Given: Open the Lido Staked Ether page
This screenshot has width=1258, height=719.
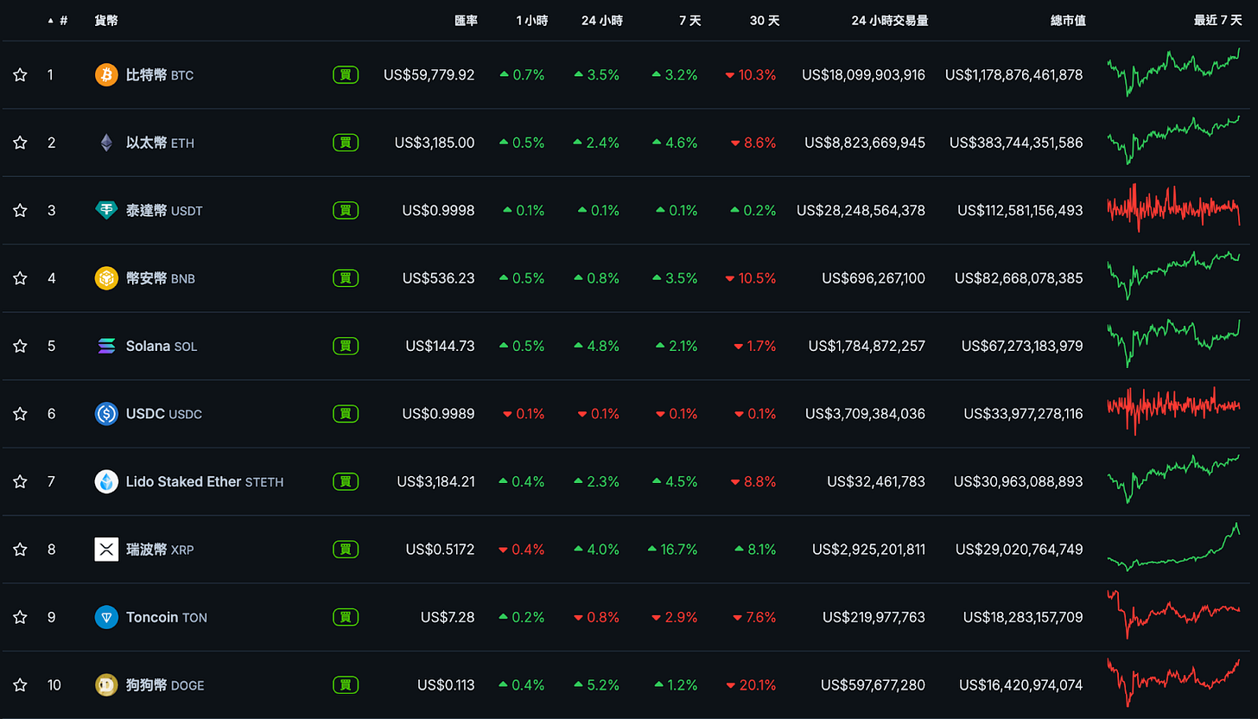Looking at the screenshot, I should (x=205, y=481).
